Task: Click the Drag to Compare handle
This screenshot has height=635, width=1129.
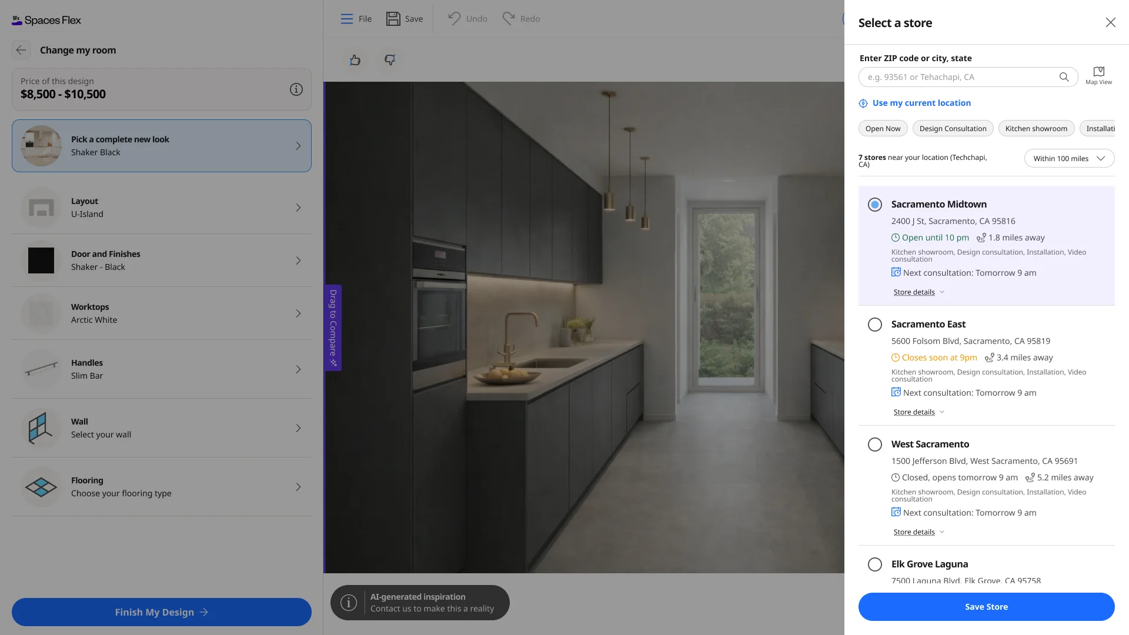Action: [333, 327]
